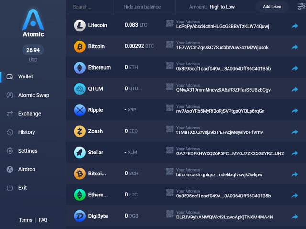Viewport: 306px width, 229px height.
Task: Click the send arrow for Bitcoin
Action: pyautogui.click(x=295, y=47)
